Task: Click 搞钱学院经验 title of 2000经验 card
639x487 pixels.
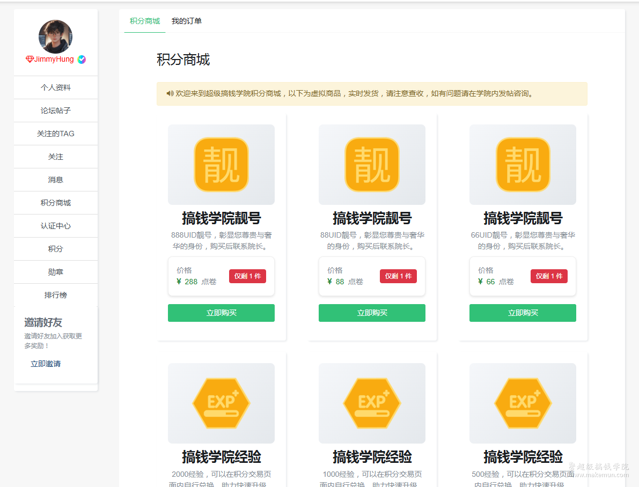Action: [221, 457]
